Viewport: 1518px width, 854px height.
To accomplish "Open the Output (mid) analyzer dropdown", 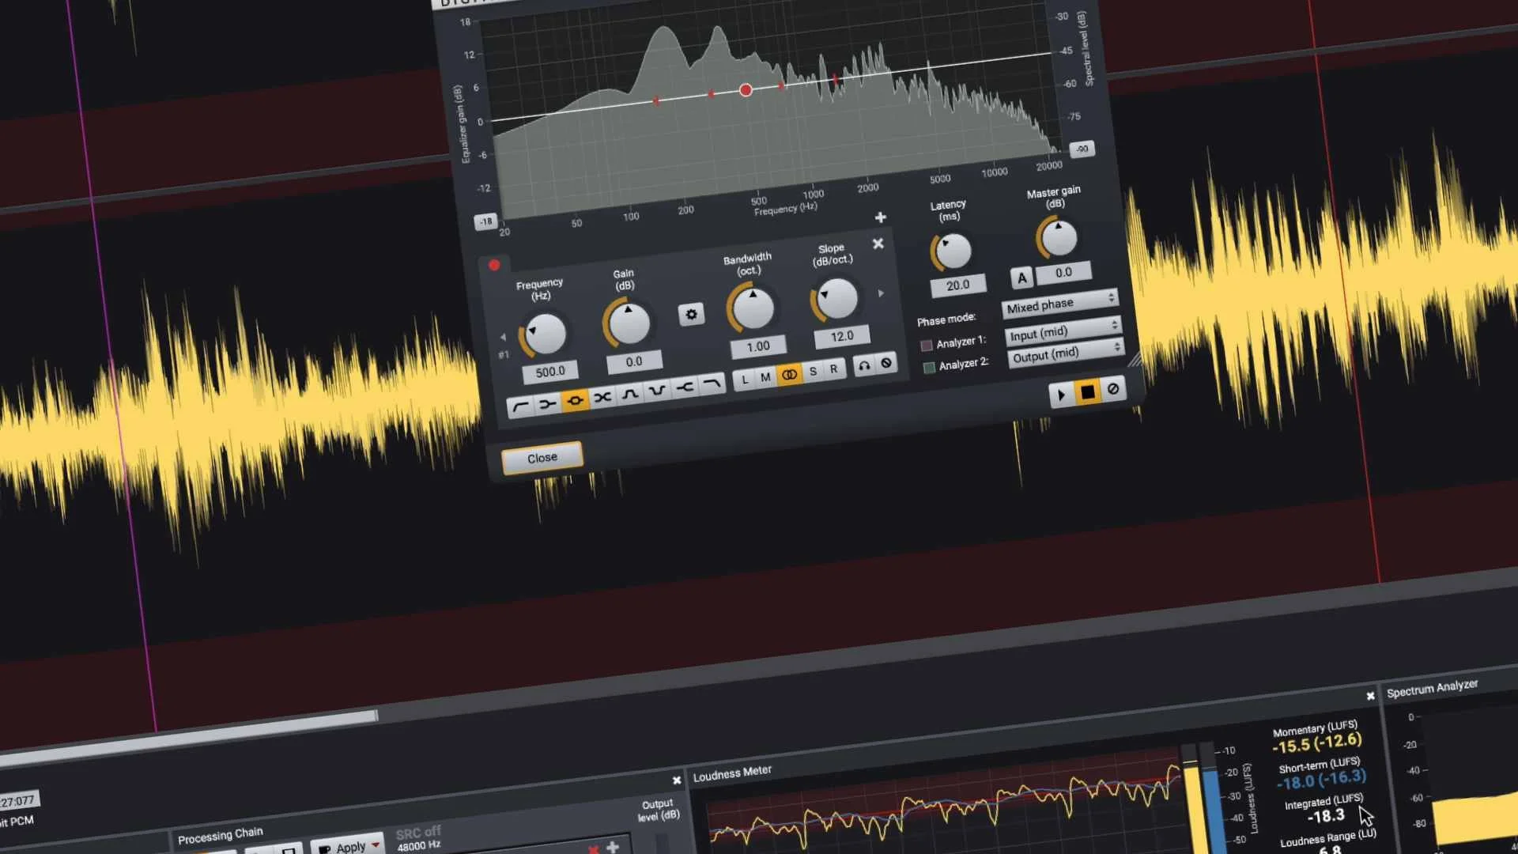I will coord(1065,353).
